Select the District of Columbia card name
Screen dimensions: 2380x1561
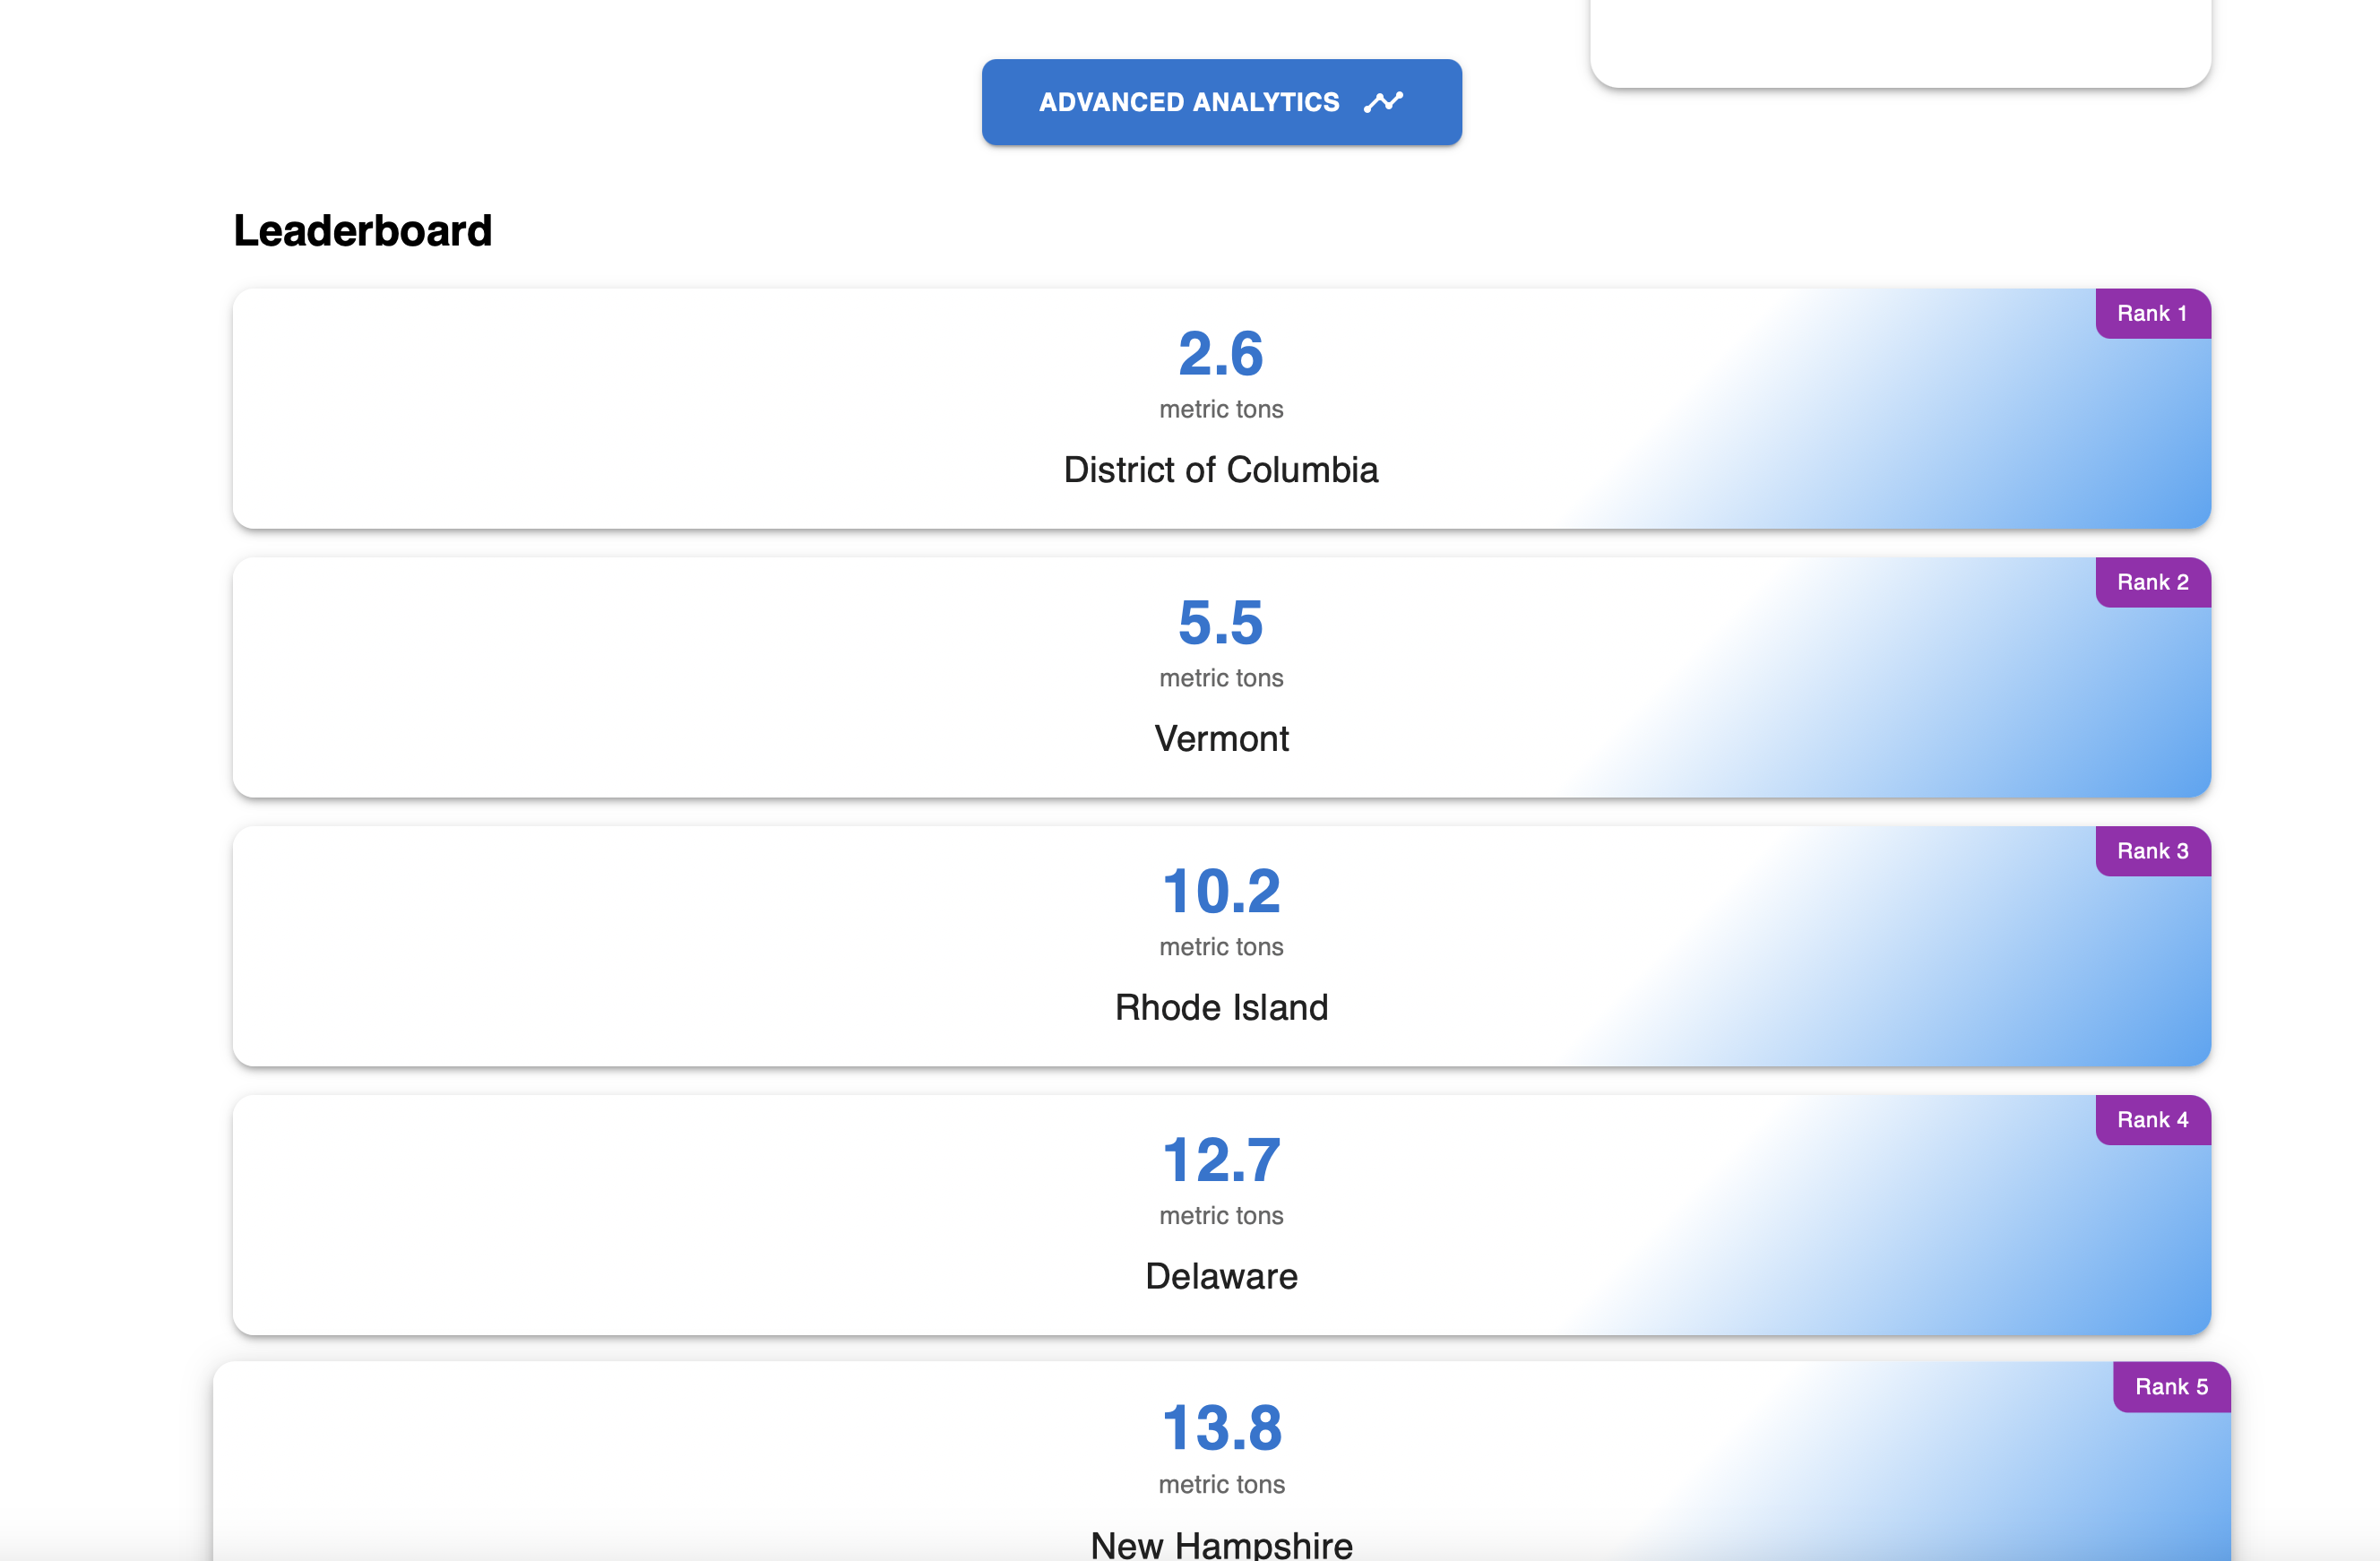point(1220,470)
